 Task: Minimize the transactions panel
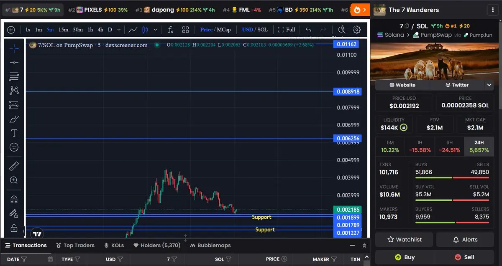point(352,246)
